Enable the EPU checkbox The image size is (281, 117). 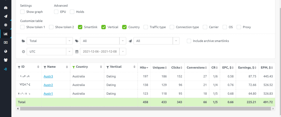pyautogui.click(x=56, y=12)
